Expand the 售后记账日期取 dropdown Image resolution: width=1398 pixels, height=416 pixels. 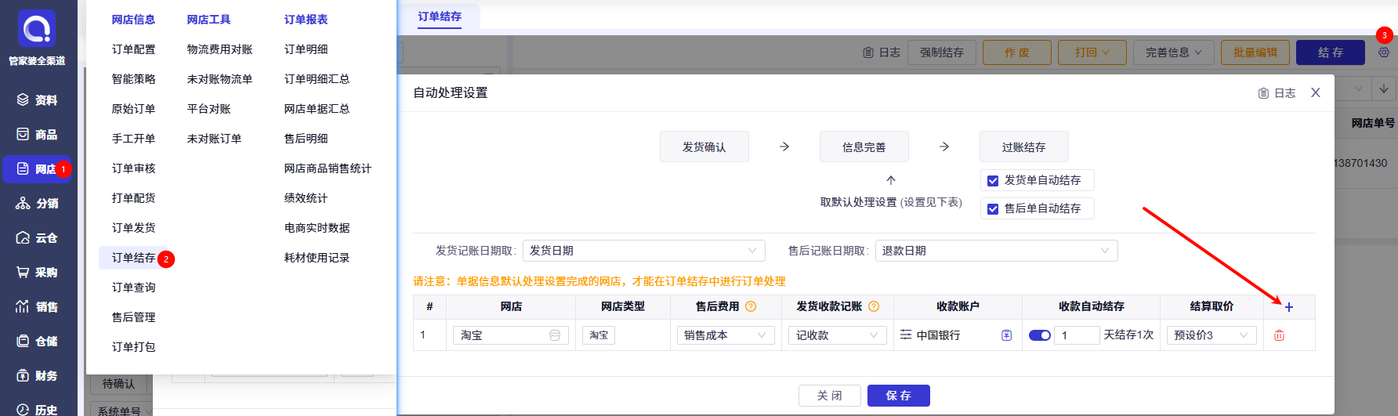997,251
